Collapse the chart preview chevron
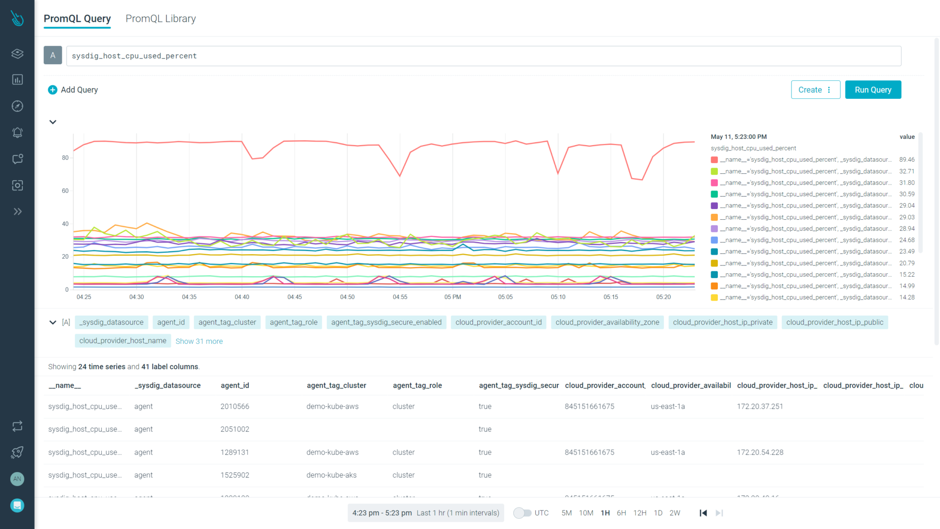Viewport: 940px width, 529px height. point(53,122)
